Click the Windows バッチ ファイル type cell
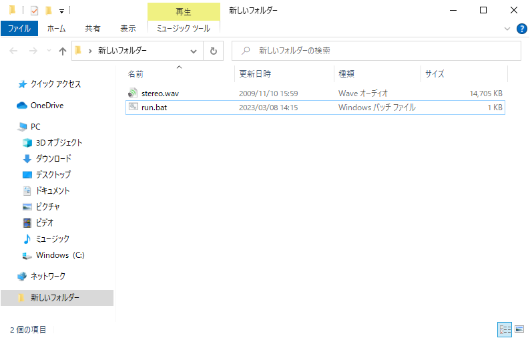This screenshot has width=530, height=338. coord(377,108)
